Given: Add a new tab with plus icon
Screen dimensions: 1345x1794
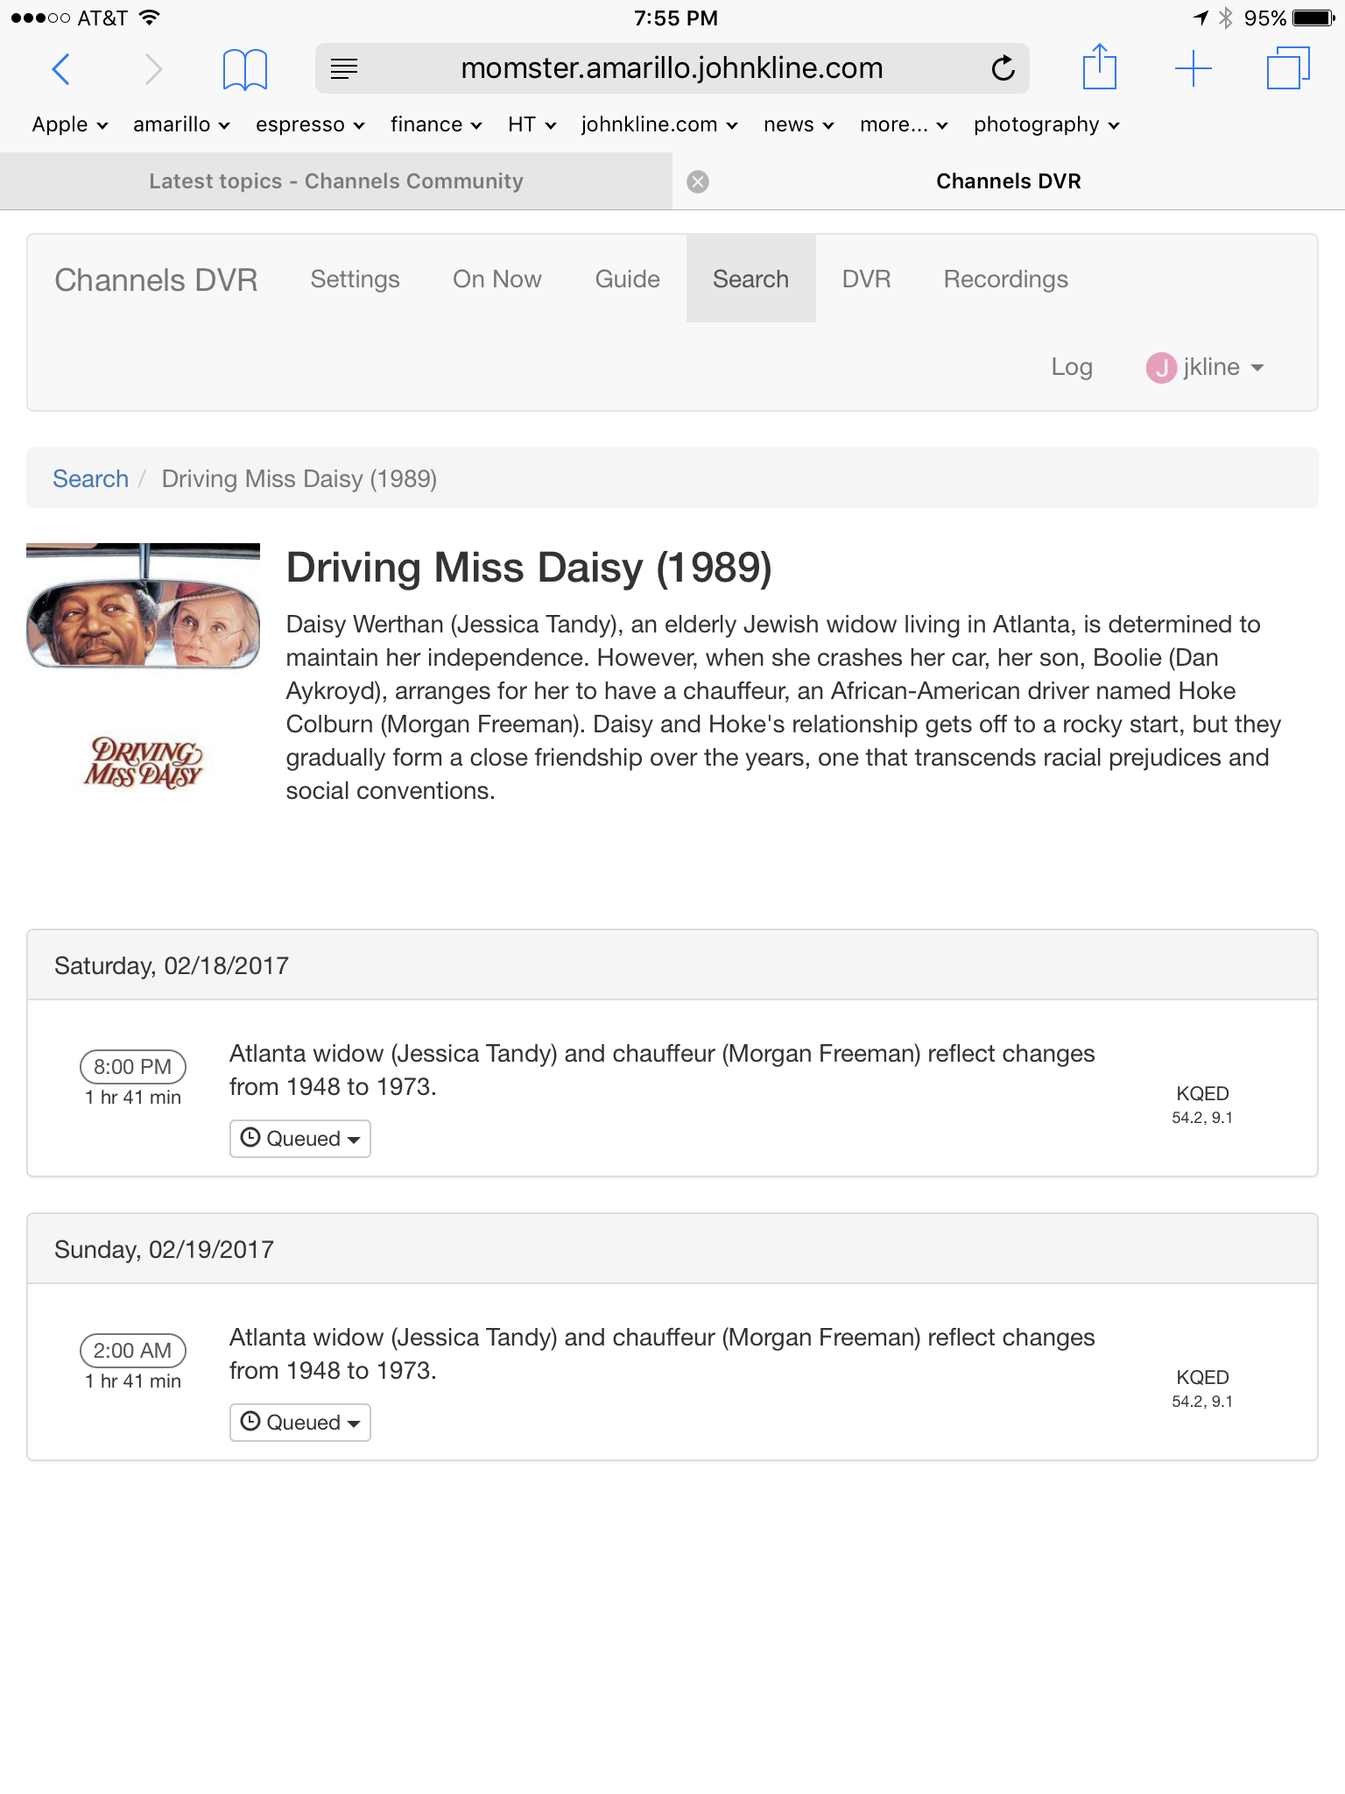Looking at the screenshot, I should click(1193, 68).
